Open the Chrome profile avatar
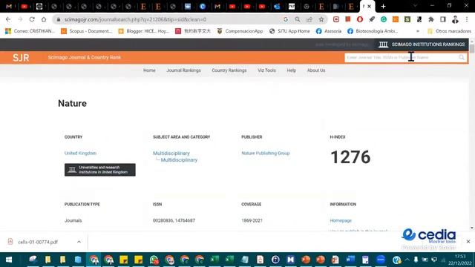 tap(455, 19)
